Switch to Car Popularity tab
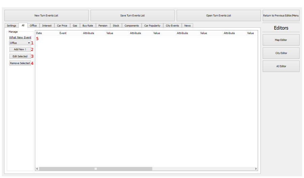This screenshot has height=178, width=304. (x=152, y=26)
